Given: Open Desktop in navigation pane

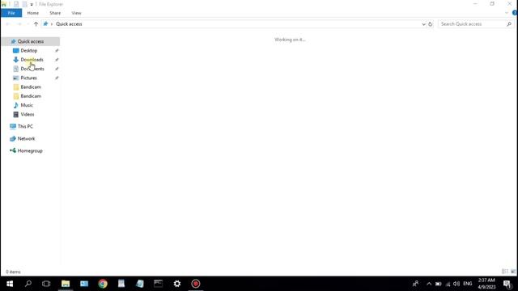Looking at the screenshot, I should pyautogui.click(x=29, y=50).
